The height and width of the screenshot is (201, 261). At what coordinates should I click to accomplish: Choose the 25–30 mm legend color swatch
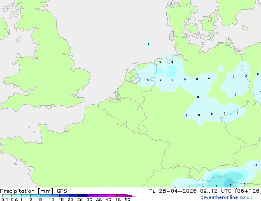point(83,196)
